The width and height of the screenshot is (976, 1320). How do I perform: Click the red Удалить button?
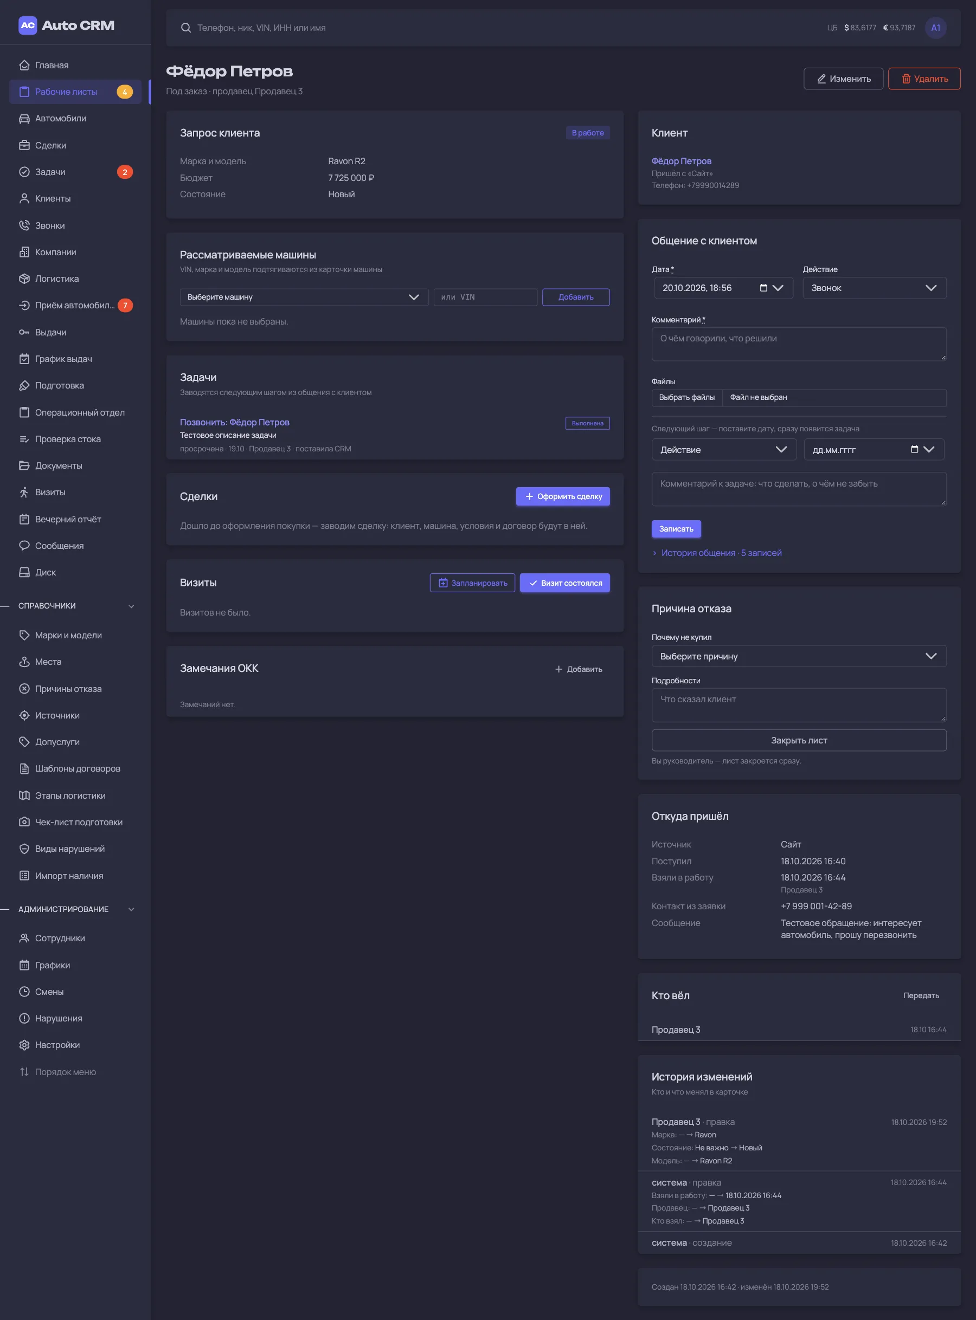click(x=924, y=79)
